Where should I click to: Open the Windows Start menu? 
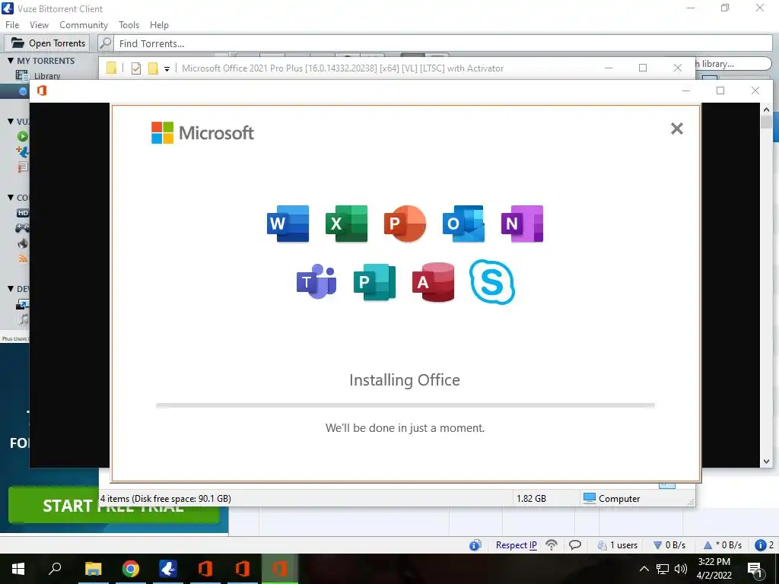18,569
